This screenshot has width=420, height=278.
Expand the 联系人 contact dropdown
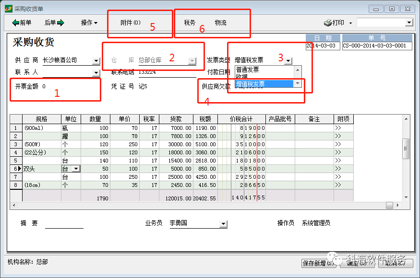[x=96, y=72]
